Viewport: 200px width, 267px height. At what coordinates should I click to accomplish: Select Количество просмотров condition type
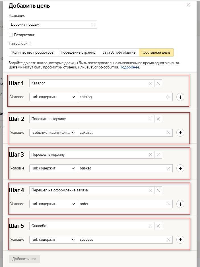33,52
